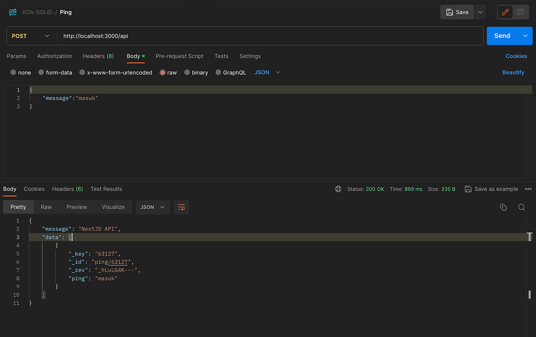536x337 pixels.
Task: Open the POST method dropdown
Action: point(31,36)
